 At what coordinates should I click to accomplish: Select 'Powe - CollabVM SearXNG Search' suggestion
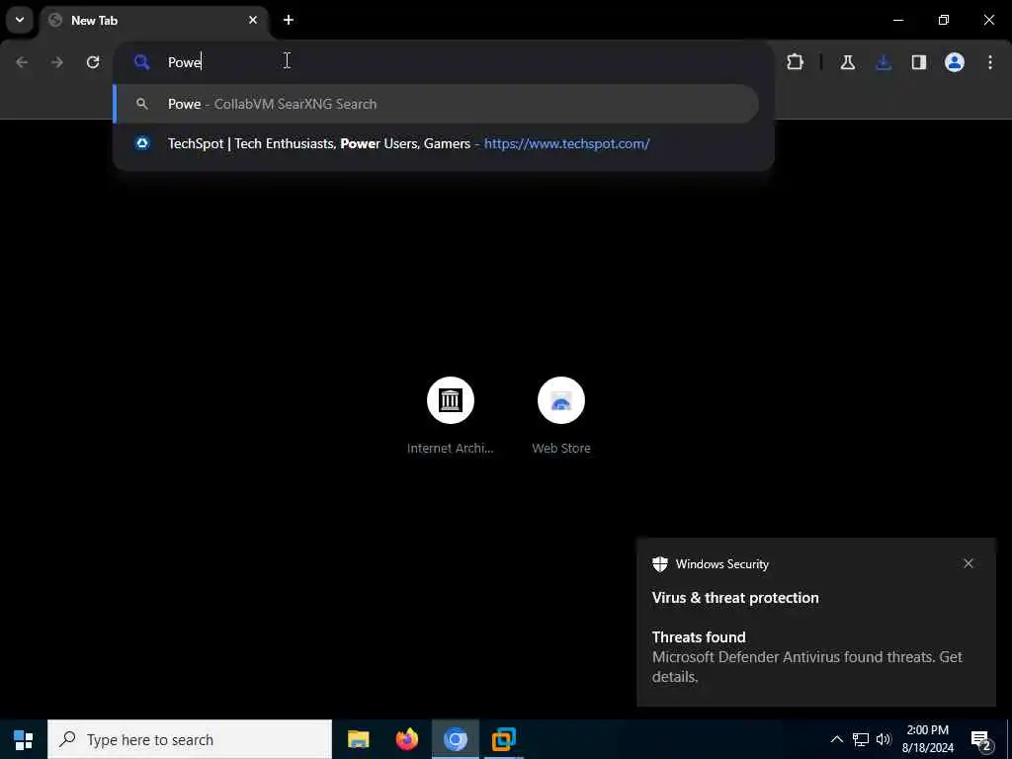[436, 104]
